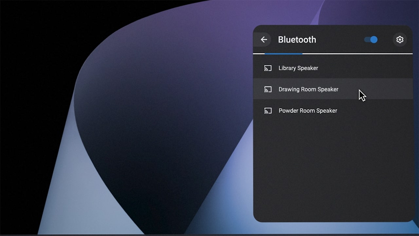Turn off the Bluetooth toggle
Screen dimensions: 419x236
[x=371, y=40]
